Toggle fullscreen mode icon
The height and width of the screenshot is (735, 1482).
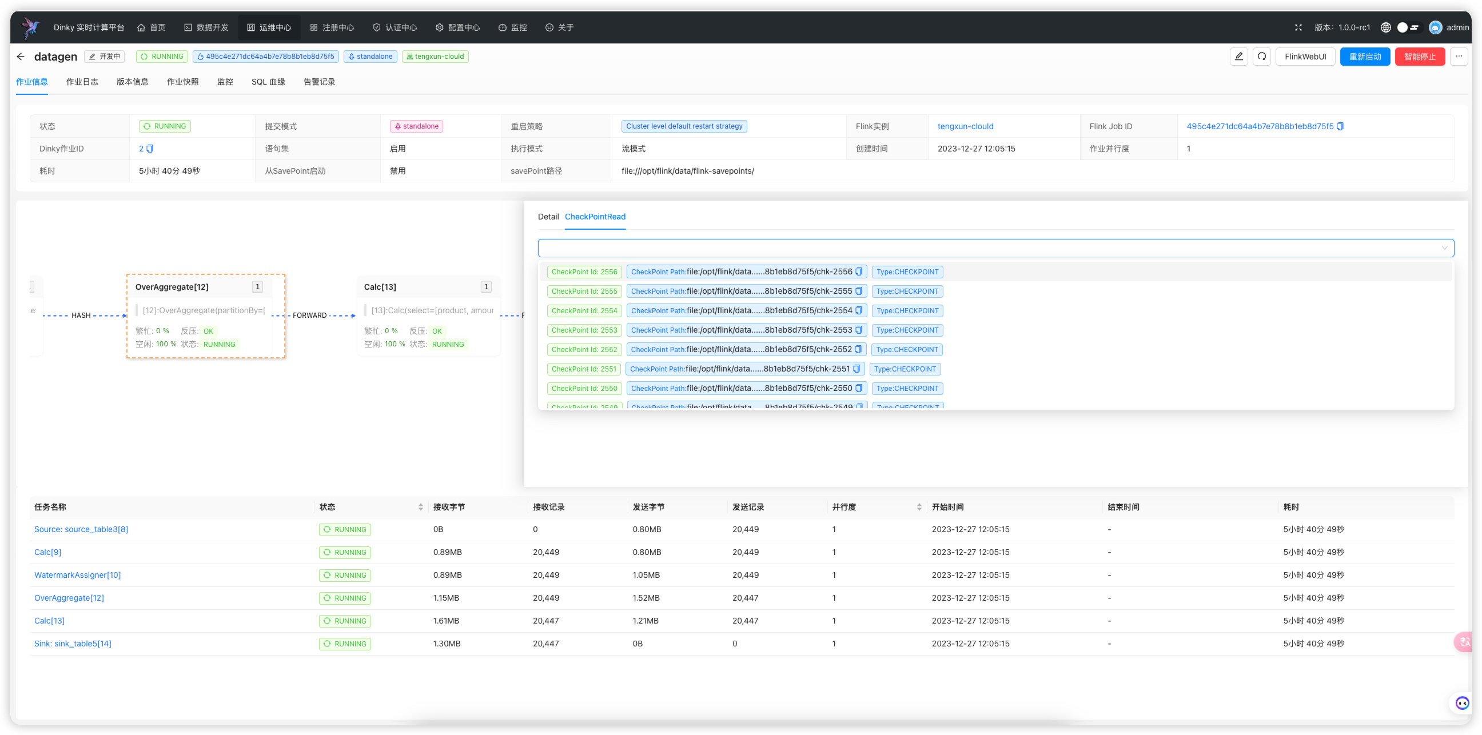[1298, 27]
